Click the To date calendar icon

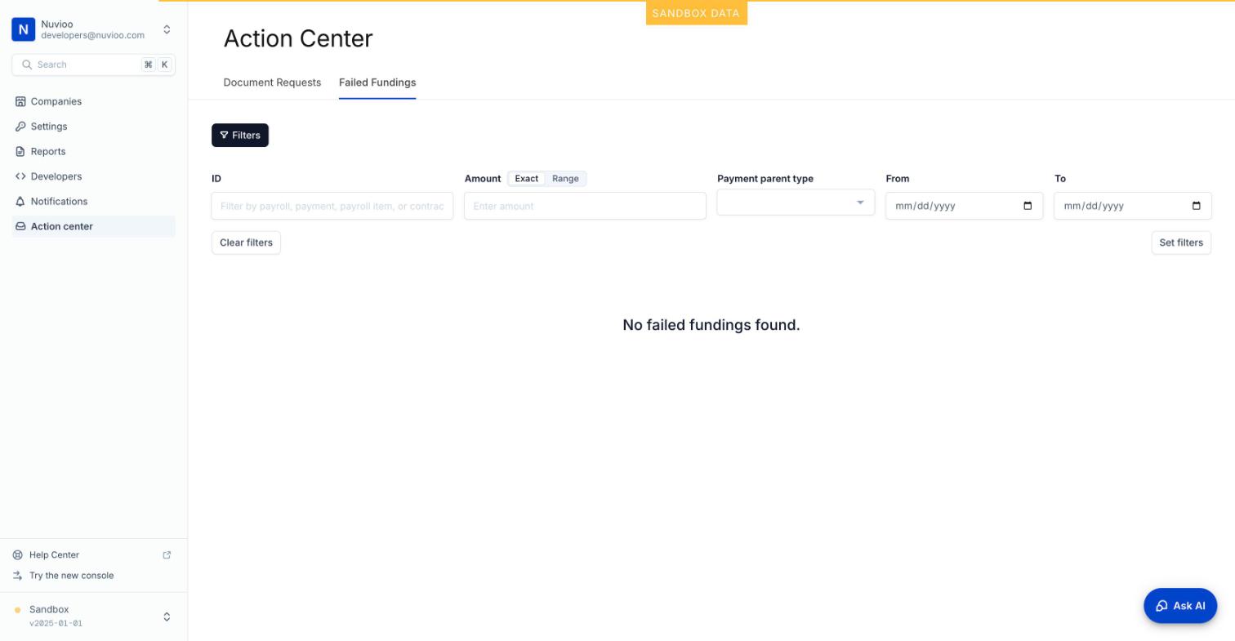1197,206
